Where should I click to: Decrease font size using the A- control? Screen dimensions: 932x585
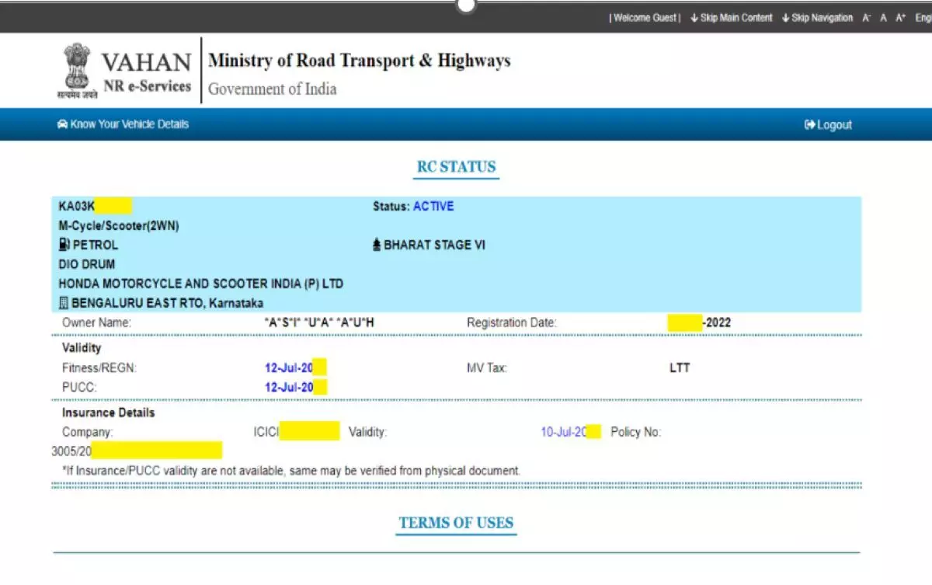coord(867,17)
